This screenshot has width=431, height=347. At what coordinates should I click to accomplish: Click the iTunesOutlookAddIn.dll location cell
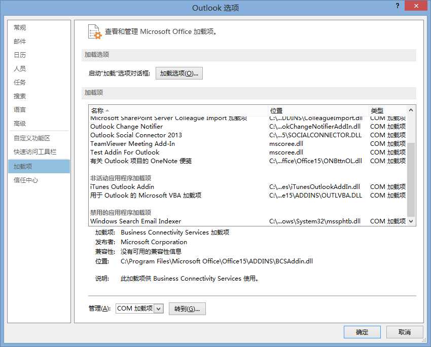click(314, 187)
